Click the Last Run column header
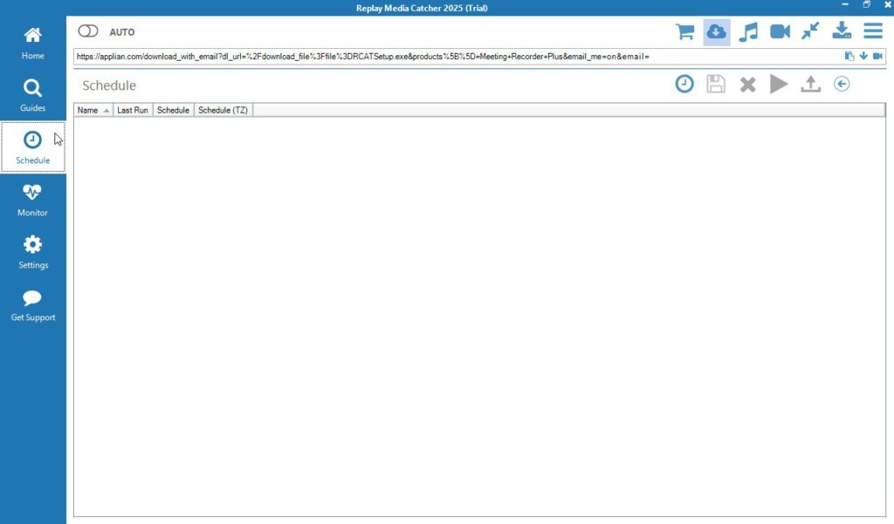This screenshot has height=524, width=894. point(133,110)
